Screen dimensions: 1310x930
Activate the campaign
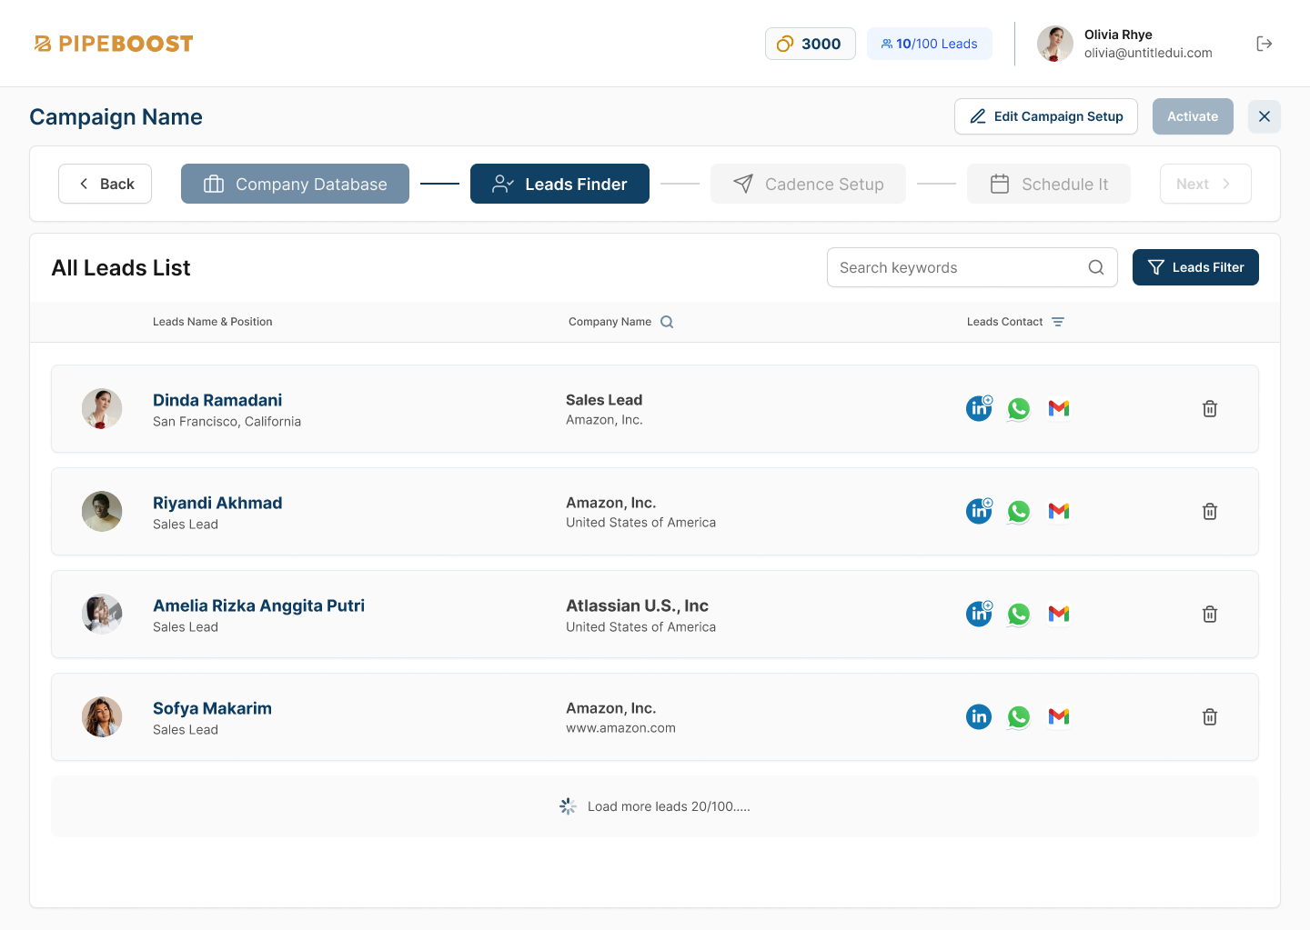tap(1193, 116)
